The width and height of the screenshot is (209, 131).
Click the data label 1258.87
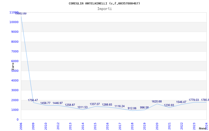tap(70, 105)
